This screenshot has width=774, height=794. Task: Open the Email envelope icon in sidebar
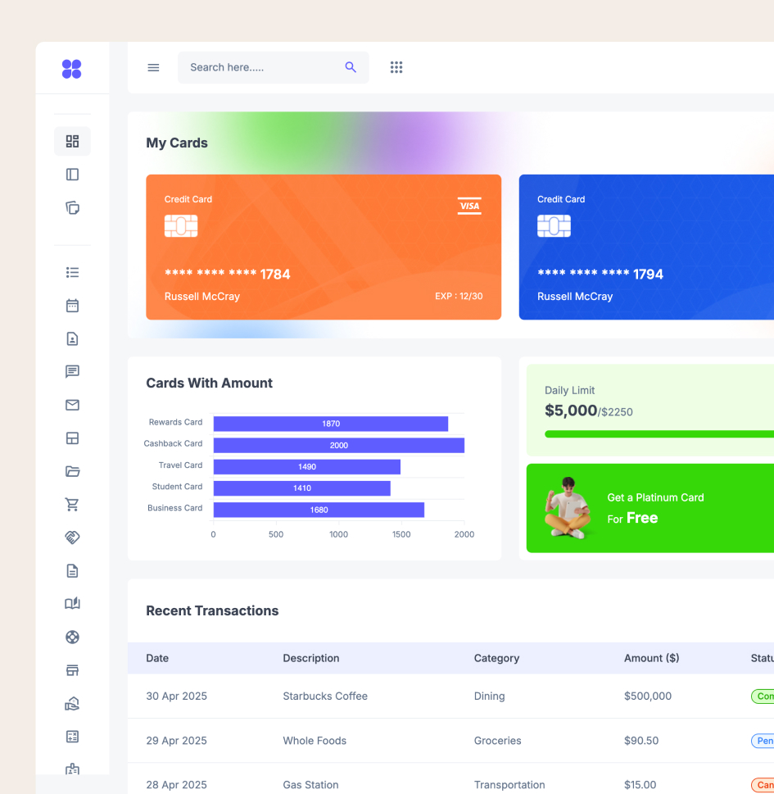(72, 405)
